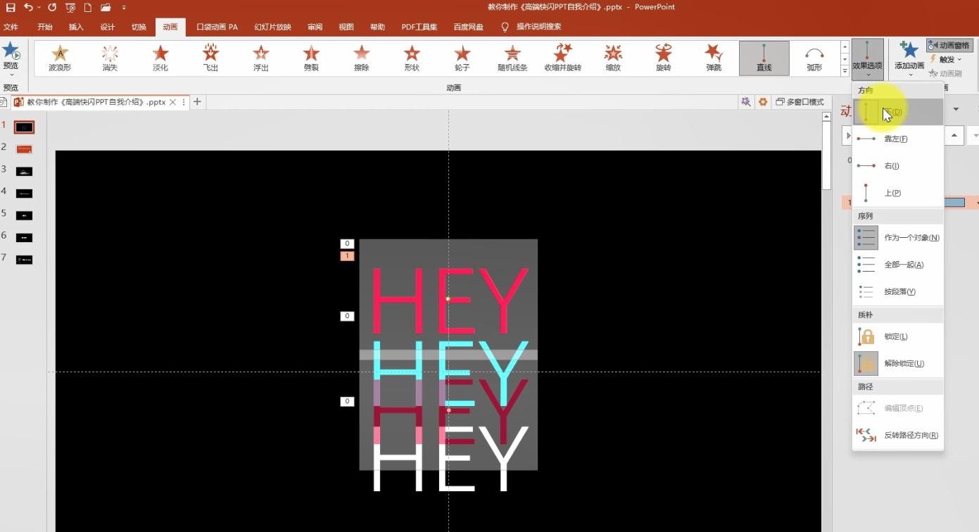
Task: Click the orange gear icon beside 多窗口模式
Action: [x=762, y=102]
